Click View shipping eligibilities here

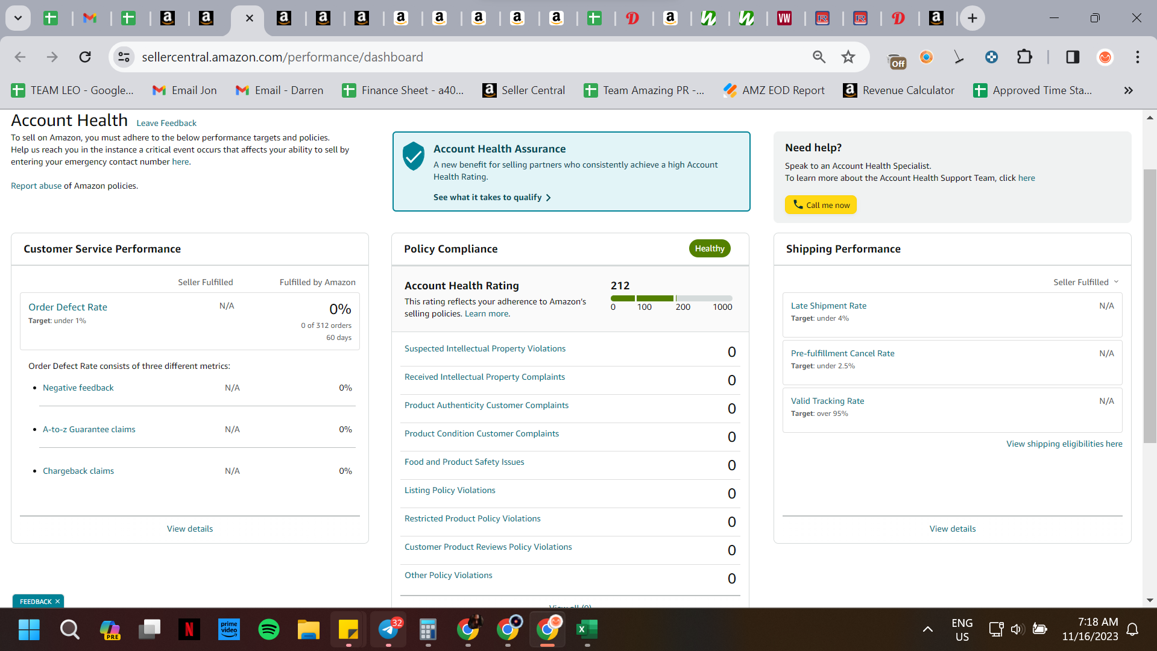click(x=1064, y=444)
